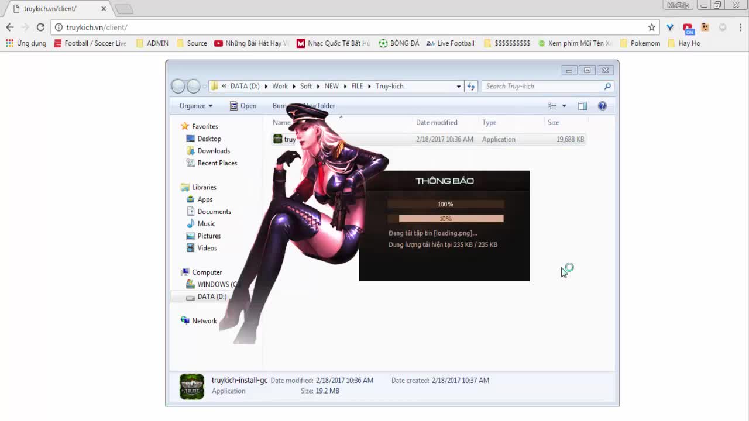Open the Những Bài Hát Hay bookmark

coord(252,43)
